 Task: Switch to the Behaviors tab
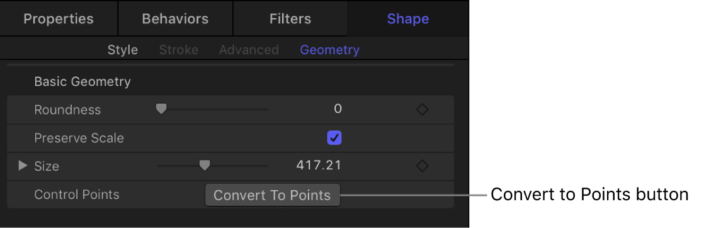(175, 18)
